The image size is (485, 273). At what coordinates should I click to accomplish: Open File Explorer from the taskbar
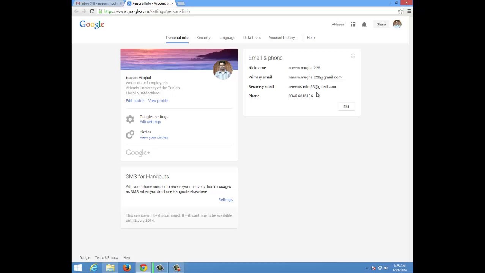point(110,268)
